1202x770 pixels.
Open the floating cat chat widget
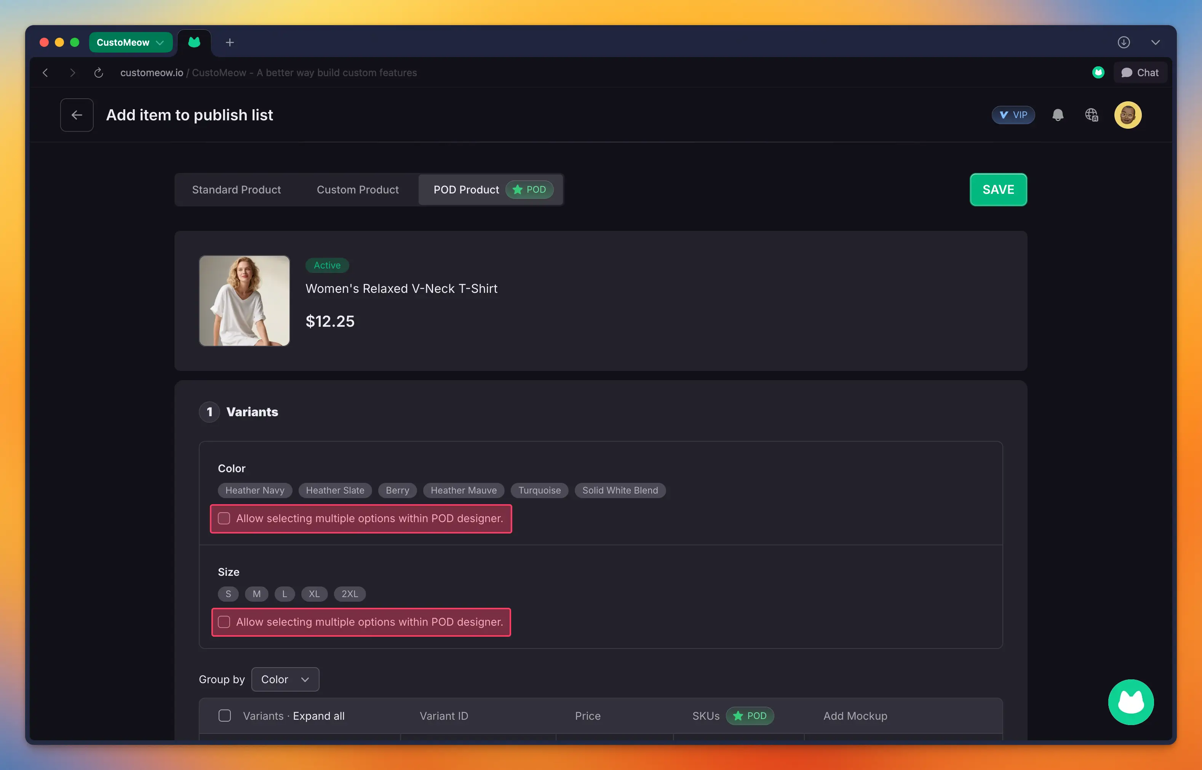(1130, 702)
